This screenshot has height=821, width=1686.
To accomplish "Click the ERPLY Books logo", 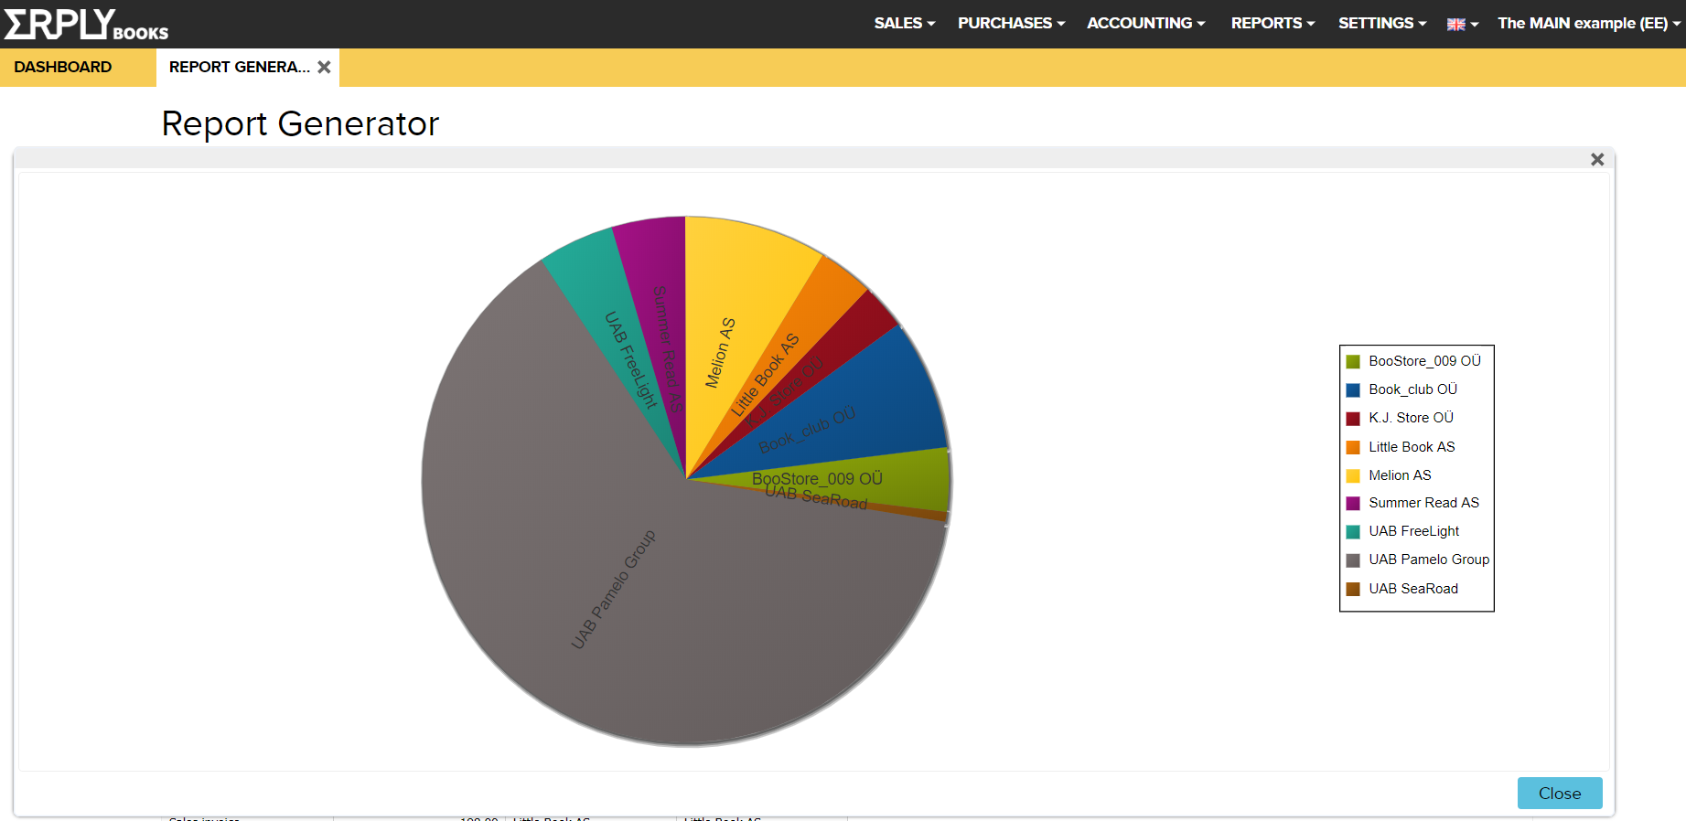I will pyautogui.click(x=86, y=24).
